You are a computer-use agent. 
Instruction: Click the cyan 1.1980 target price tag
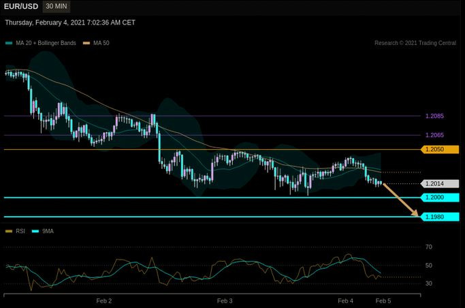440,217
